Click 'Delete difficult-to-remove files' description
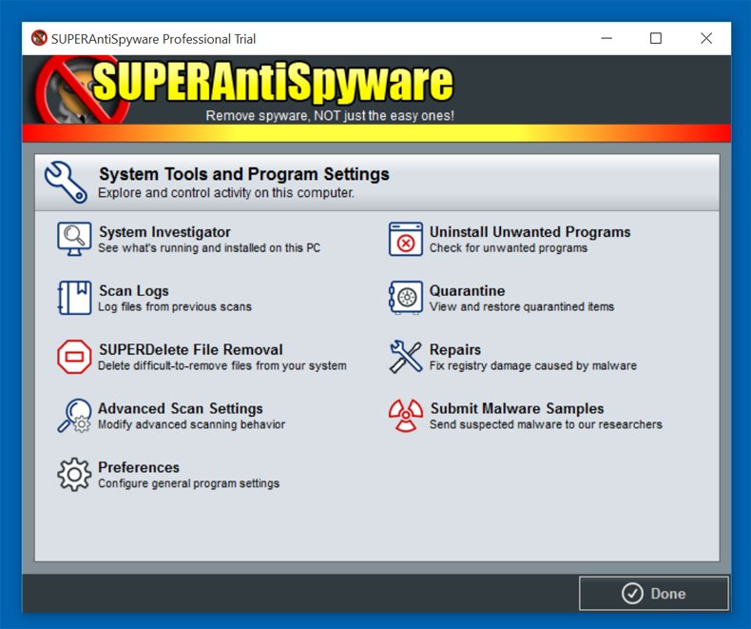This screenshot has width=751, height=629. coord(222,365)
